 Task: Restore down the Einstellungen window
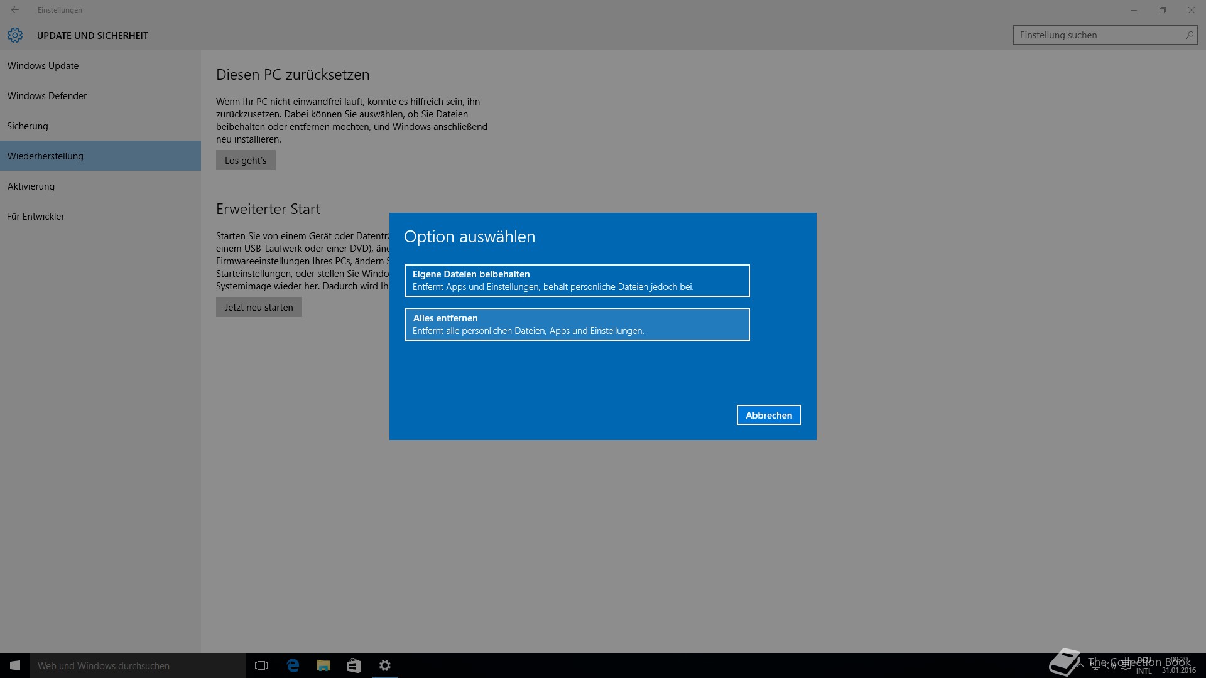tap(1163, 10)
